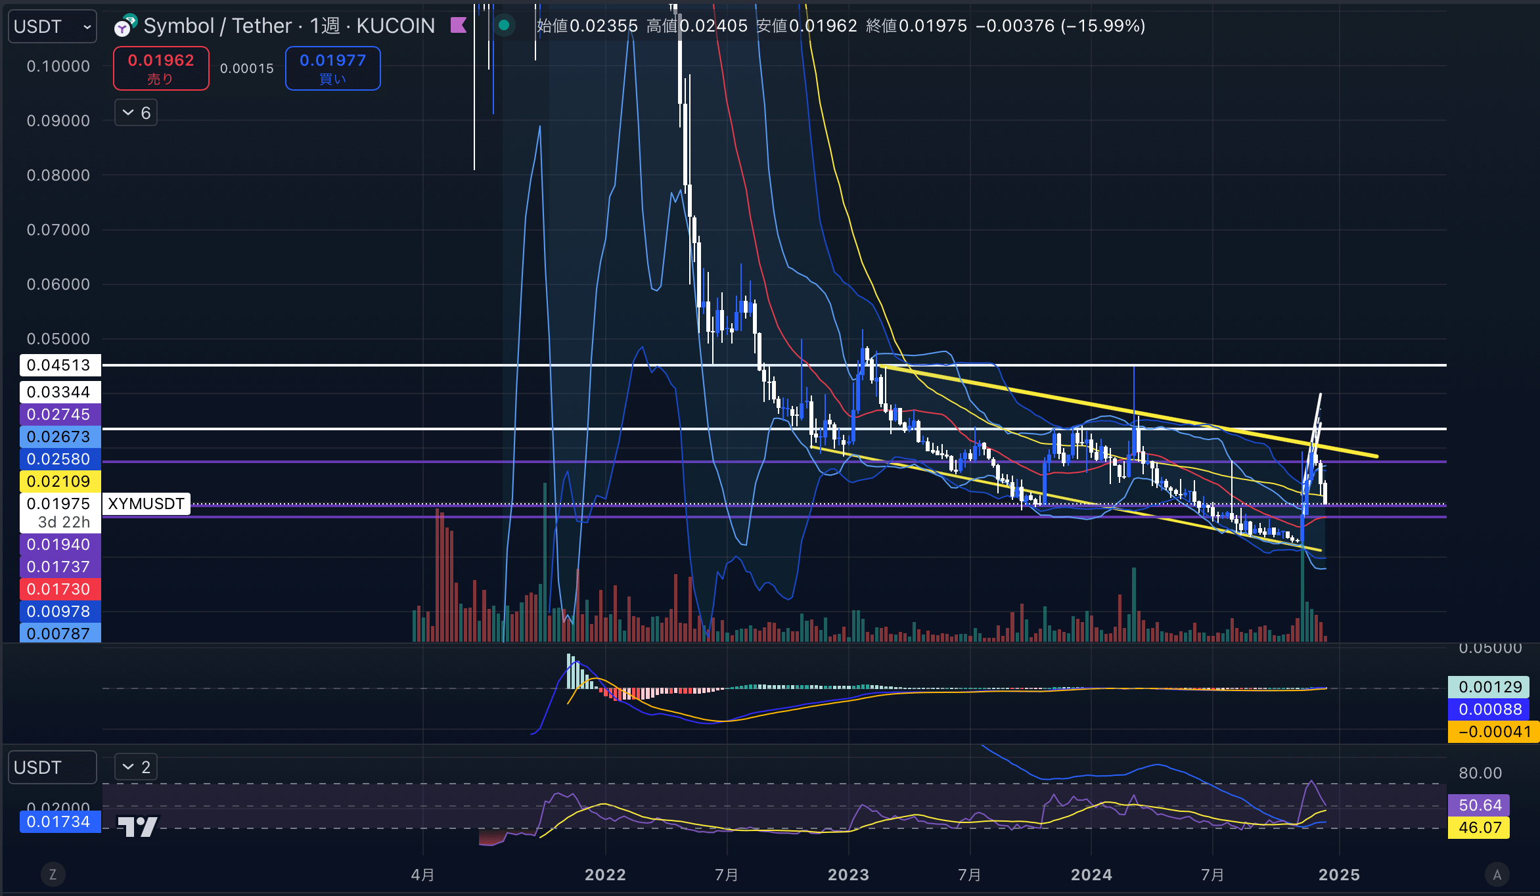This screenshot has height=896, width=1540.
Task: Click the red 0.01730 price label
Action: click(x=60, y=589)
